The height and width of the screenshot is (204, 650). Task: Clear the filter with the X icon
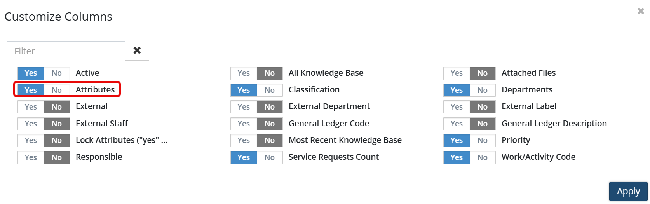tap(137, 51)
